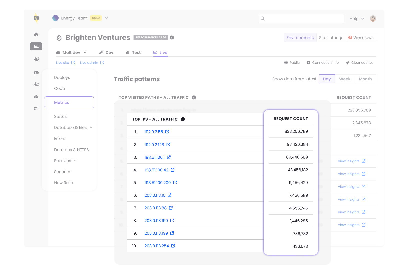Viewport: 408px width, 280px height.
Task: Click the Clear caches button
Action: coord(359,63)
